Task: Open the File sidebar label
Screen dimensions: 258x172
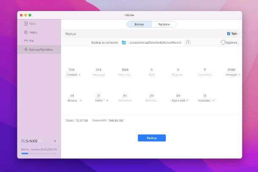Action: pos(31,41)
